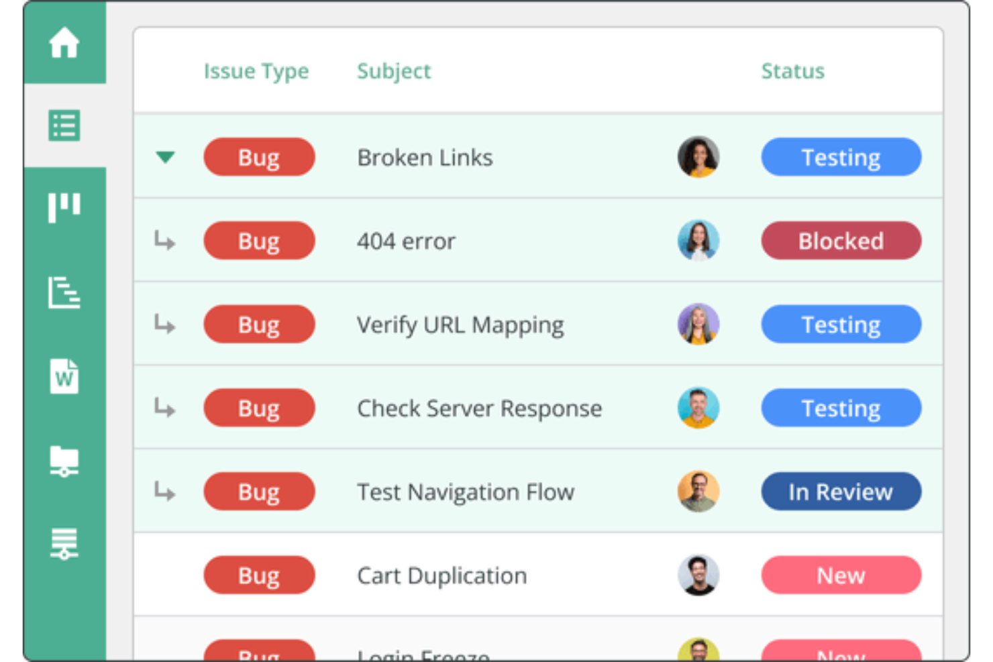Open the roadmap list sidebar icon
The image size is (993, 662).
click(64, 544)
